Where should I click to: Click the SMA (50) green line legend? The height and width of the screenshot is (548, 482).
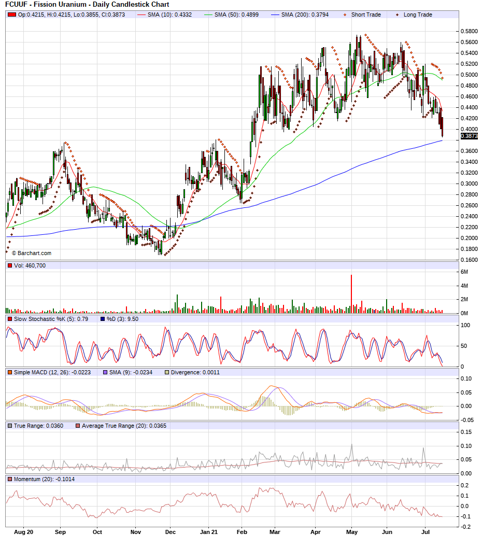[x=208, y=15]
